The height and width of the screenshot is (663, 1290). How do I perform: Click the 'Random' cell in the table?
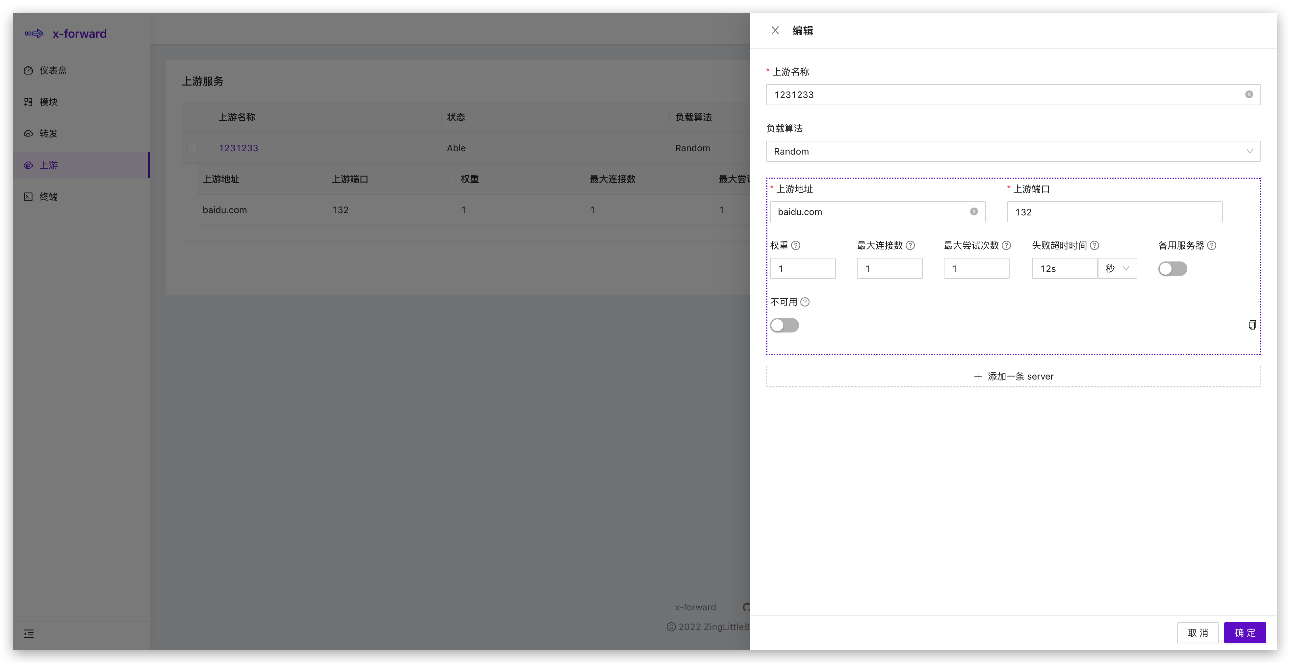tap(693, 148)
